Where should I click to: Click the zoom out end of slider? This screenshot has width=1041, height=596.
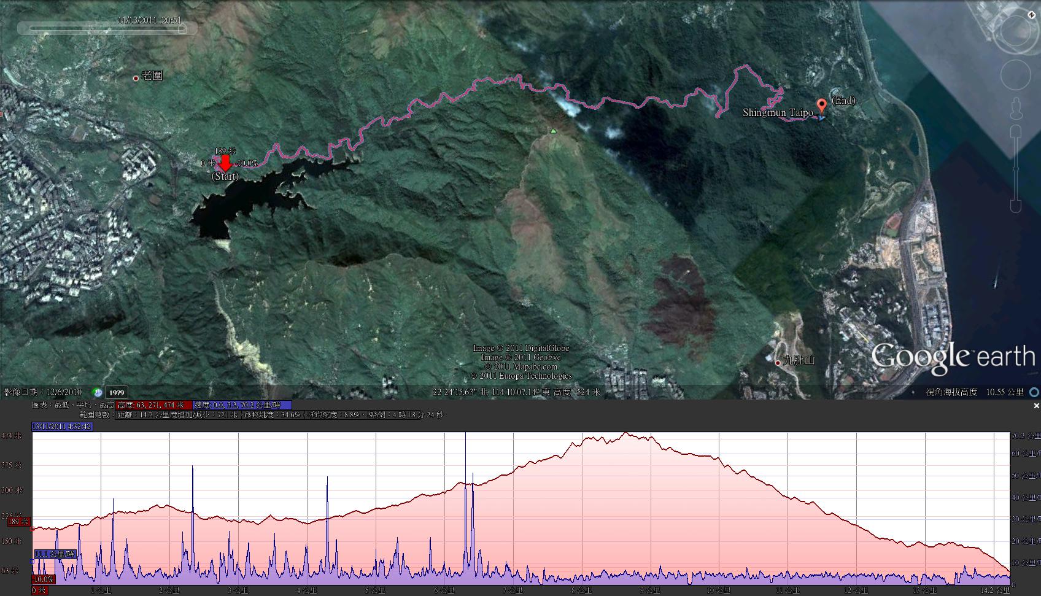1016,207
